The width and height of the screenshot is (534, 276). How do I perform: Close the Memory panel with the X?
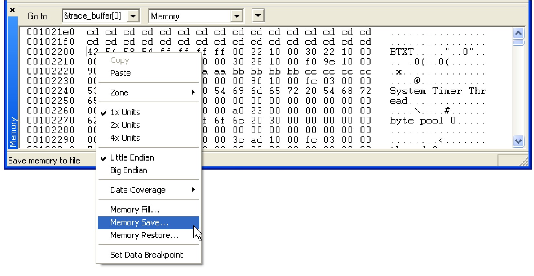click(x=12, y=10)
